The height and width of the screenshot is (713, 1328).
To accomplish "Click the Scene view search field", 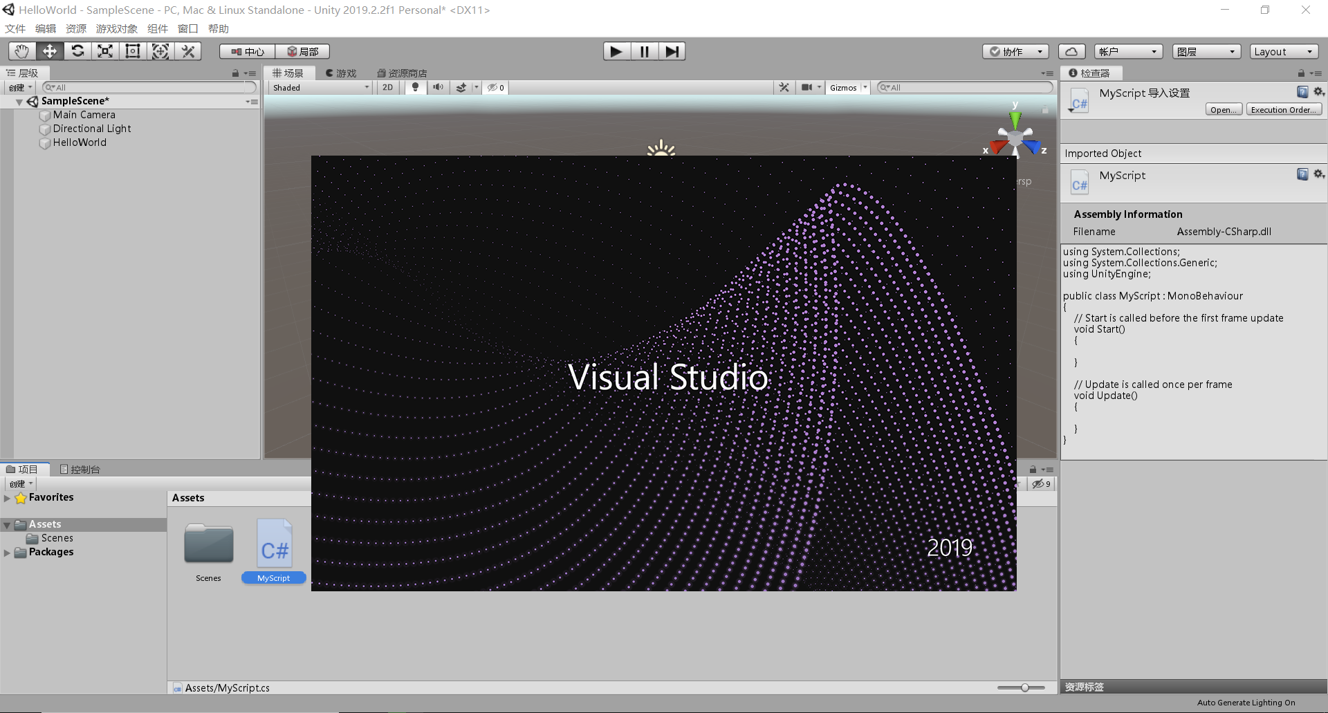I will (x=964, y=88).
